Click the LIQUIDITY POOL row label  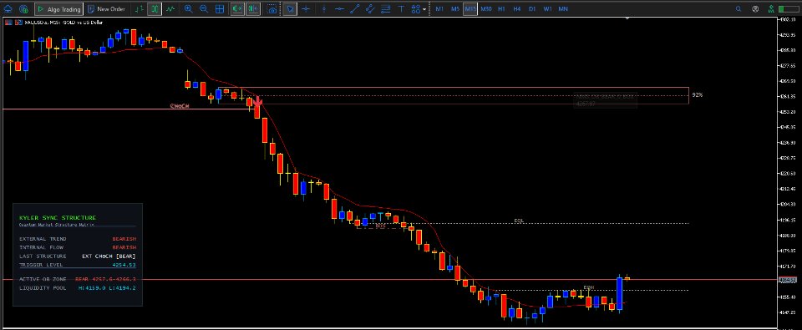(43, 288)
